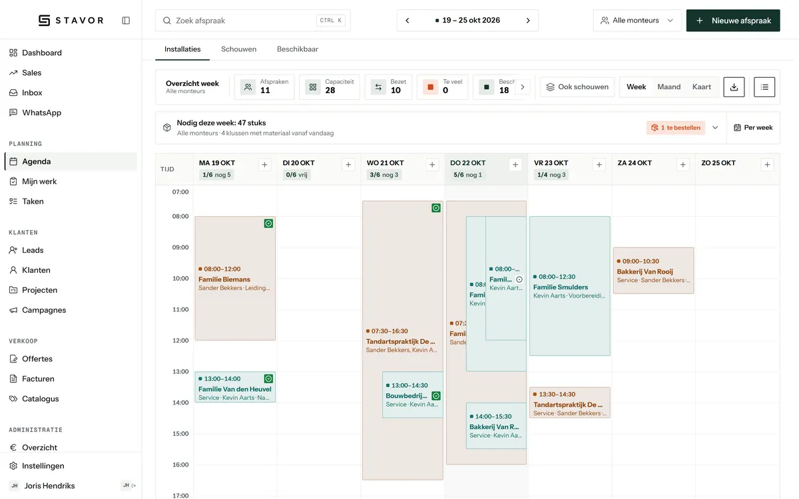The image size is (799, 499).
Task: Add appointment on WO 21 OKT
Action: click(x=432, y=164)
